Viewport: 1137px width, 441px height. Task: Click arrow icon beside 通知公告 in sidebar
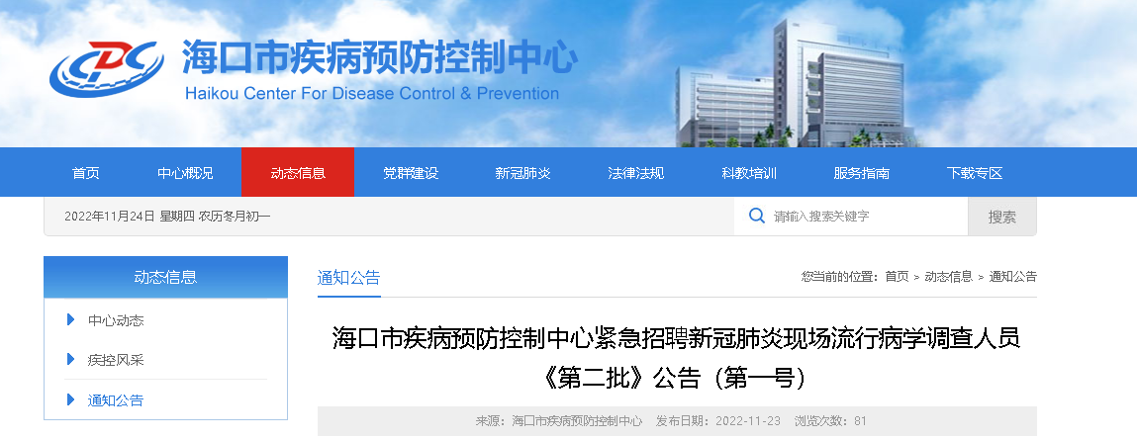click(x=70, y=399)
